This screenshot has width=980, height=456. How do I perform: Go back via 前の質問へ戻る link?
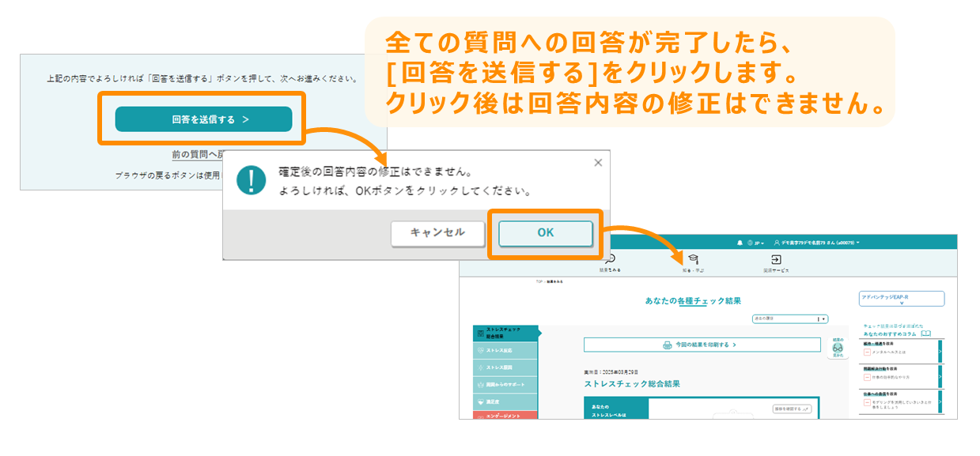pyautogui.click(x=198, y=155)
